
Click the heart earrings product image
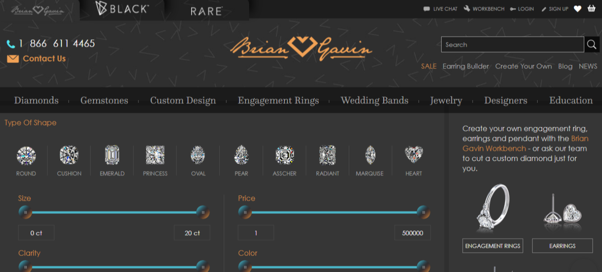coord(562,210)
